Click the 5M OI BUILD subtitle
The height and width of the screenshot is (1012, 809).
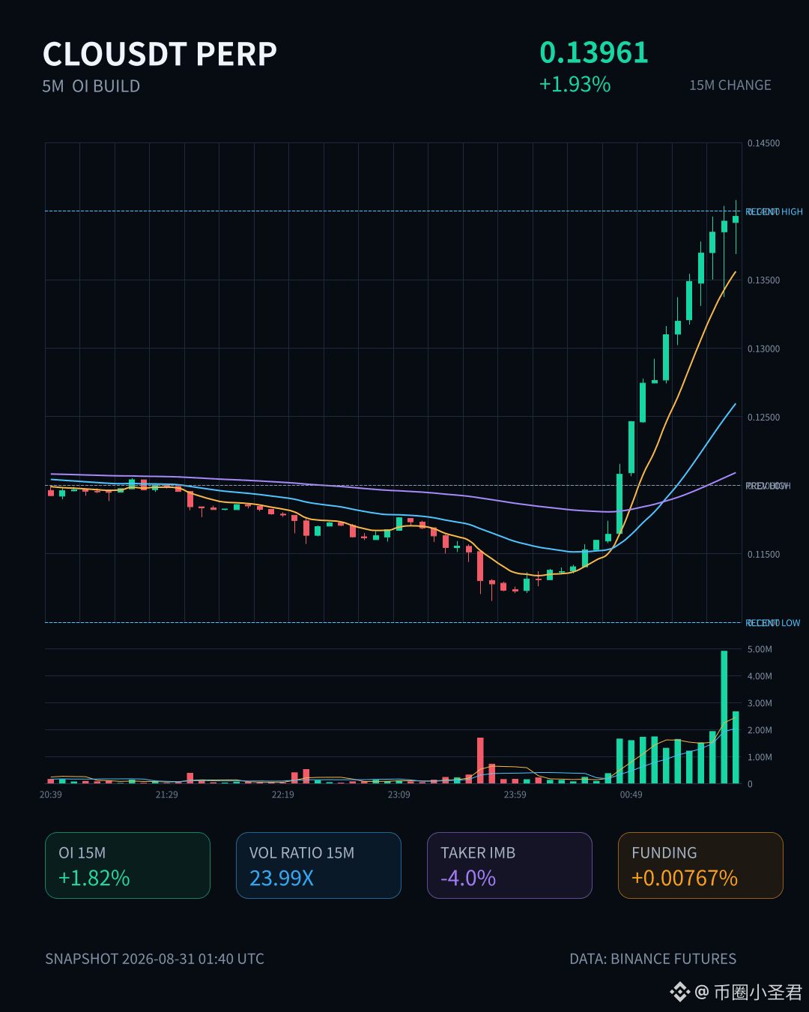[91, 86]
